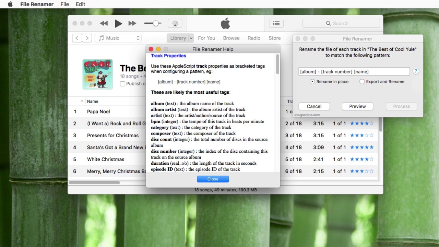Click the Cancel button in File Renamer
439x247 pixels.
coord(314,106)
